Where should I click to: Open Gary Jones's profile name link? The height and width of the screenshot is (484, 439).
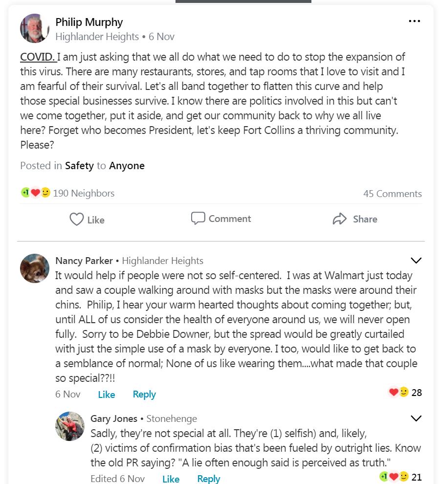[x=114, y=418]
